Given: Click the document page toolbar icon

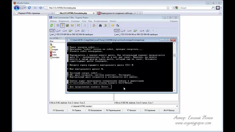Looking at the screenshot, I should tap(85, 25).
